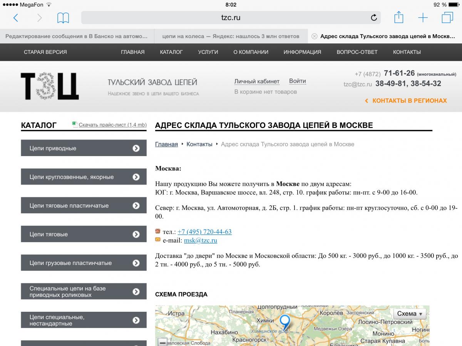Viewport: 462px width, 346px height.
Task: Open УСЛУГИ in the top menu
Action: (208, 52)
